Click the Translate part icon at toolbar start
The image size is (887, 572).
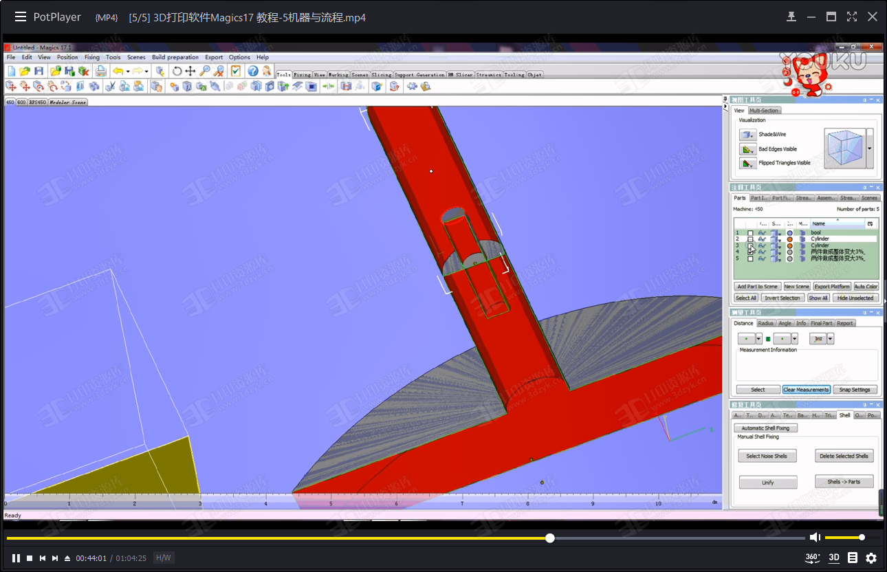11,87
